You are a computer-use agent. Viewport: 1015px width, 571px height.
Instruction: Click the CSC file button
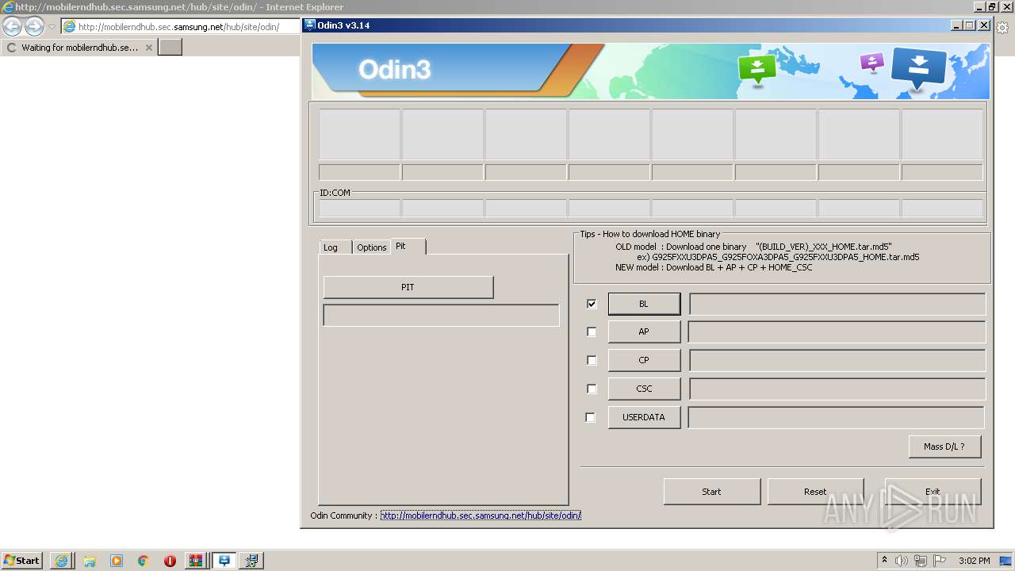tap(644, 389)
